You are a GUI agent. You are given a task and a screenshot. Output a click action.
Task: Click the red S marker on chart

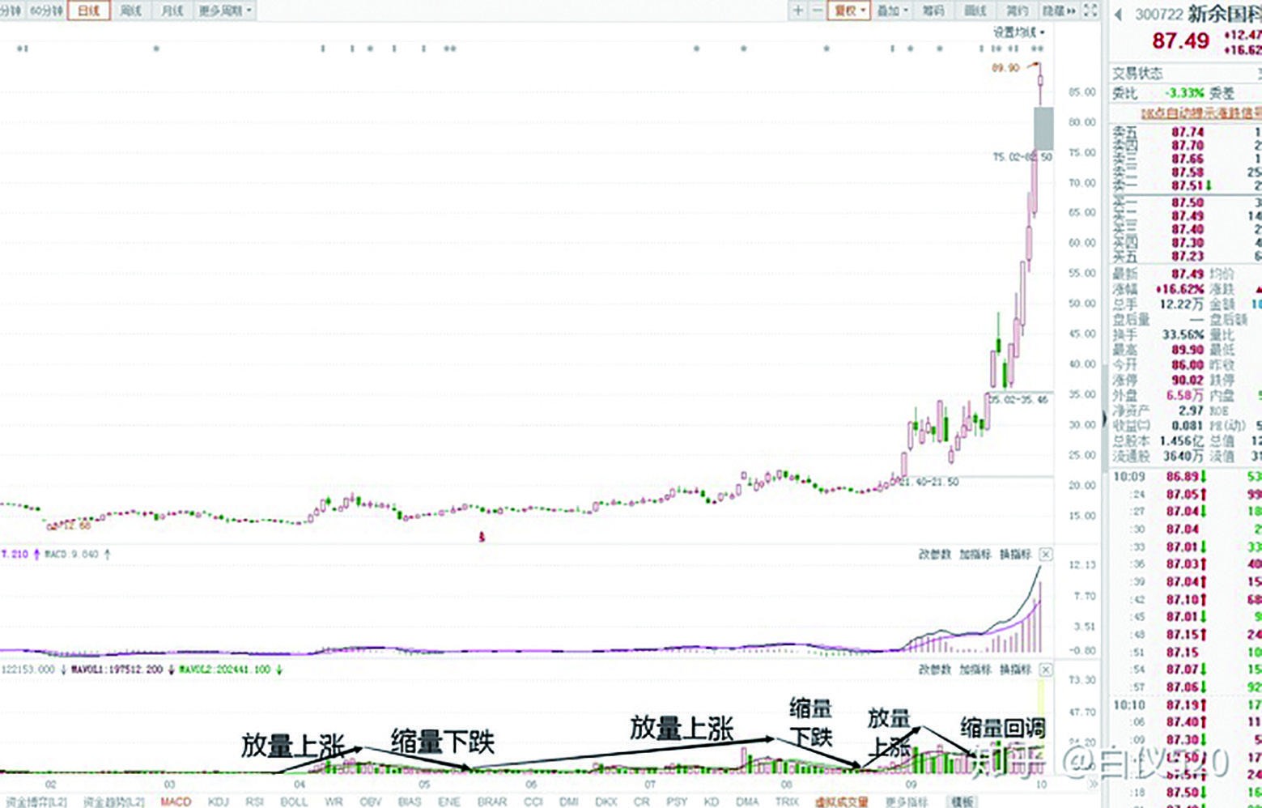(482, 536)
